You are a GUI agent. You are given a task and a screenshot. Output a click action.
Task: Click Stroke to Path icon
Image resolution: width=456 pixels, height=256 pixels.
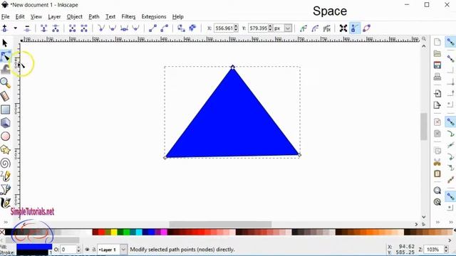[192, 28]
